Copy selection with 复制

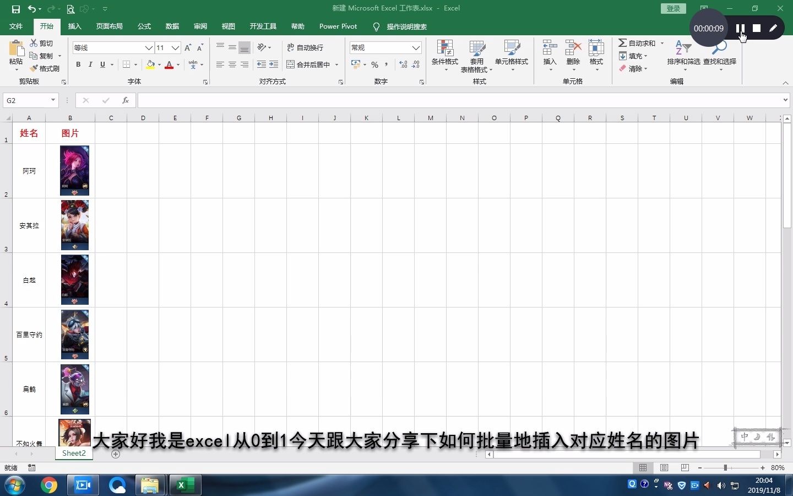point(41,56)
